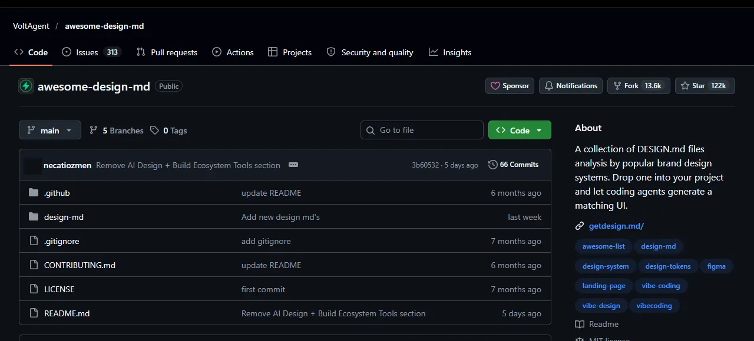Click the issues count badge 313

tap(112, 52)
